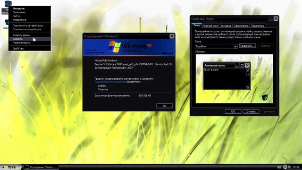Open the Пуск start menu
This screenshot has height=170, width=302.
click(x=10, y=167)
